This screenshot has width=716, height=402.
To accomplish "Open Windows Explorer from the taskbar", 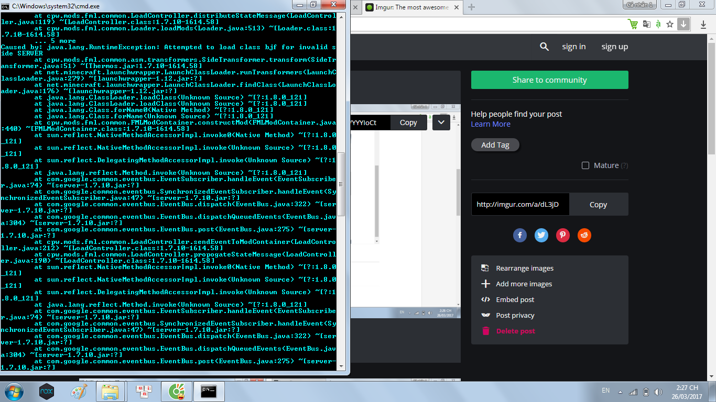I will click(110, 391).
